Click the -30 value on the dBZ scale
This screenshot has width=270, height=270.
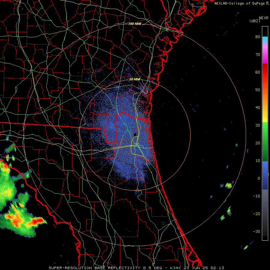point(256,231)
